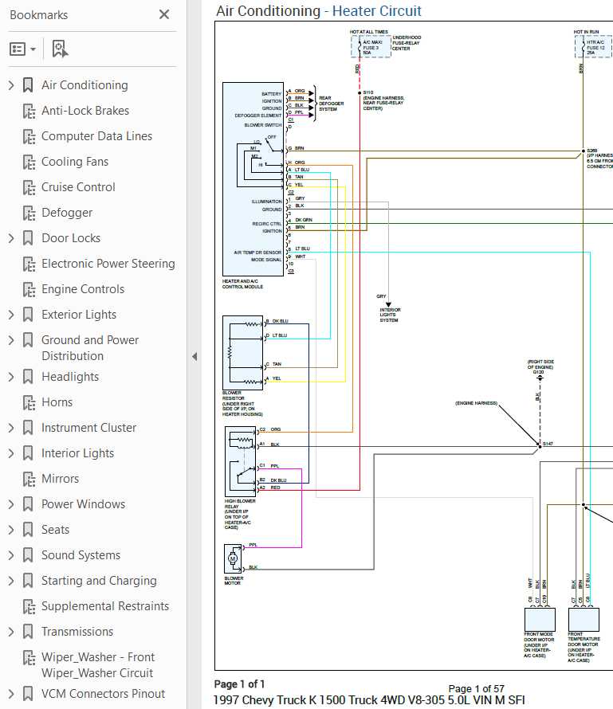The height and width of the screenshot is (709, 613).
Task: Expand the VCM Connectors Pinout bookmark
Action: (11, 694)
